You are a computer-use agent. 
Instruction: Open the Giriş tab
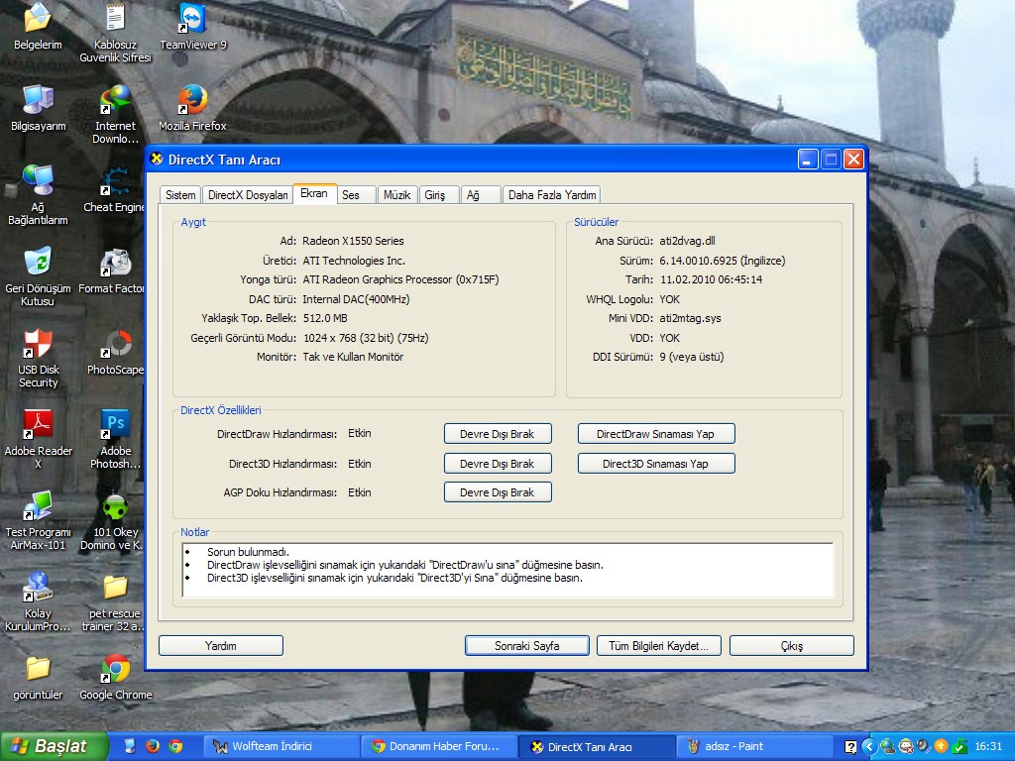pyautogui.click(x=439, y=195)
